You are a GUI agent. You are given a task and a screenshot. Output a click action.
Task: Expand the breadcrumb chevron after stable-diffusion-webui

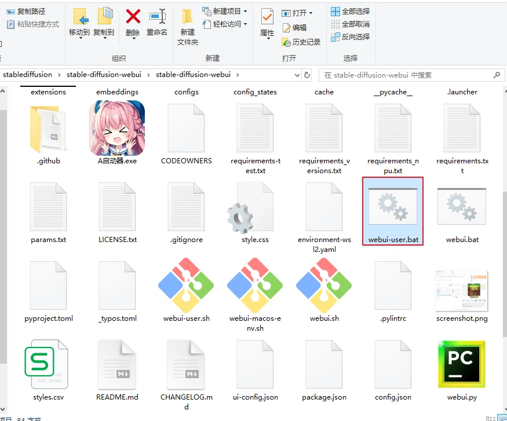point(238,75)
